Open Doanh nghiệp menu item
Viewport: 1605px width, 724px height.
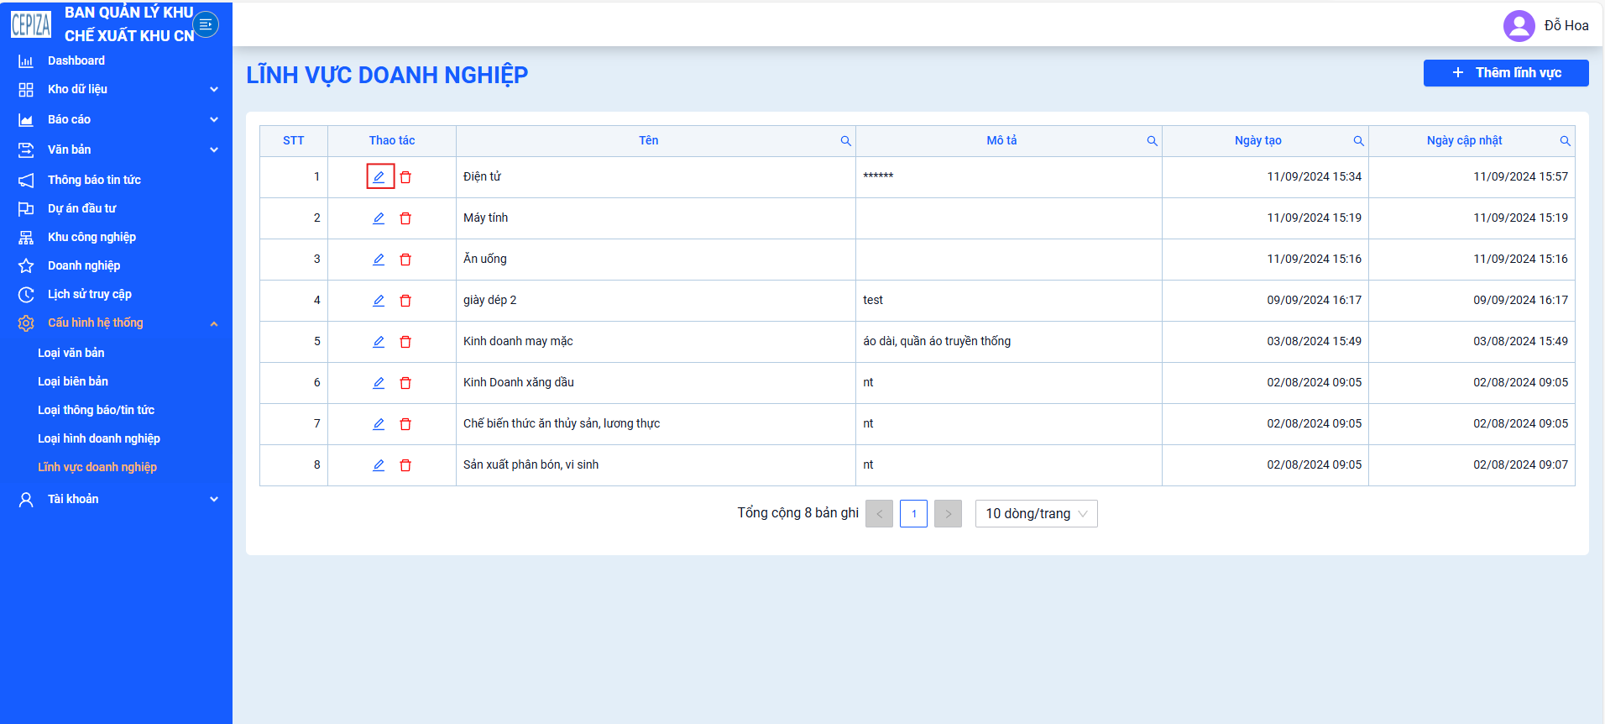tap(84, 265)
